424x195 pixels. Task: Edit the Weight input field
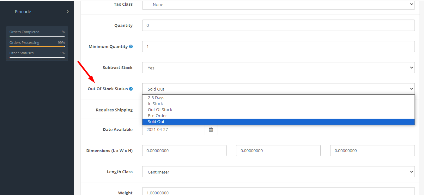[278, 191]
